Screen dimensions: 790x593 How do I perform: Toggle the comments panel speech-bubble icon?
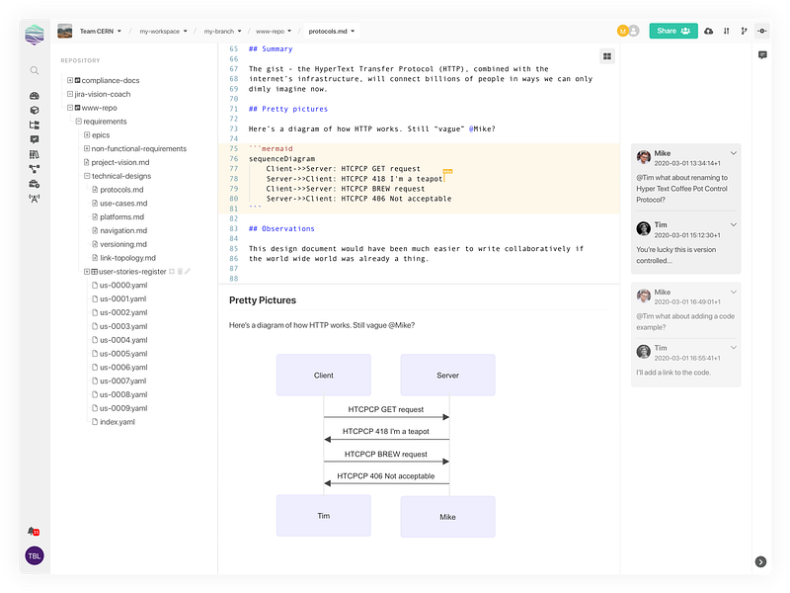point(762,55)
